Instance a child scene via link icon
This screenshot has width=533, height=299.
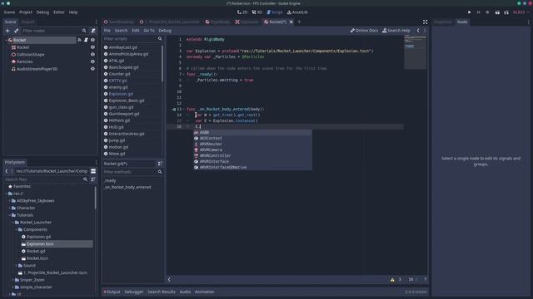pos(16,31)
